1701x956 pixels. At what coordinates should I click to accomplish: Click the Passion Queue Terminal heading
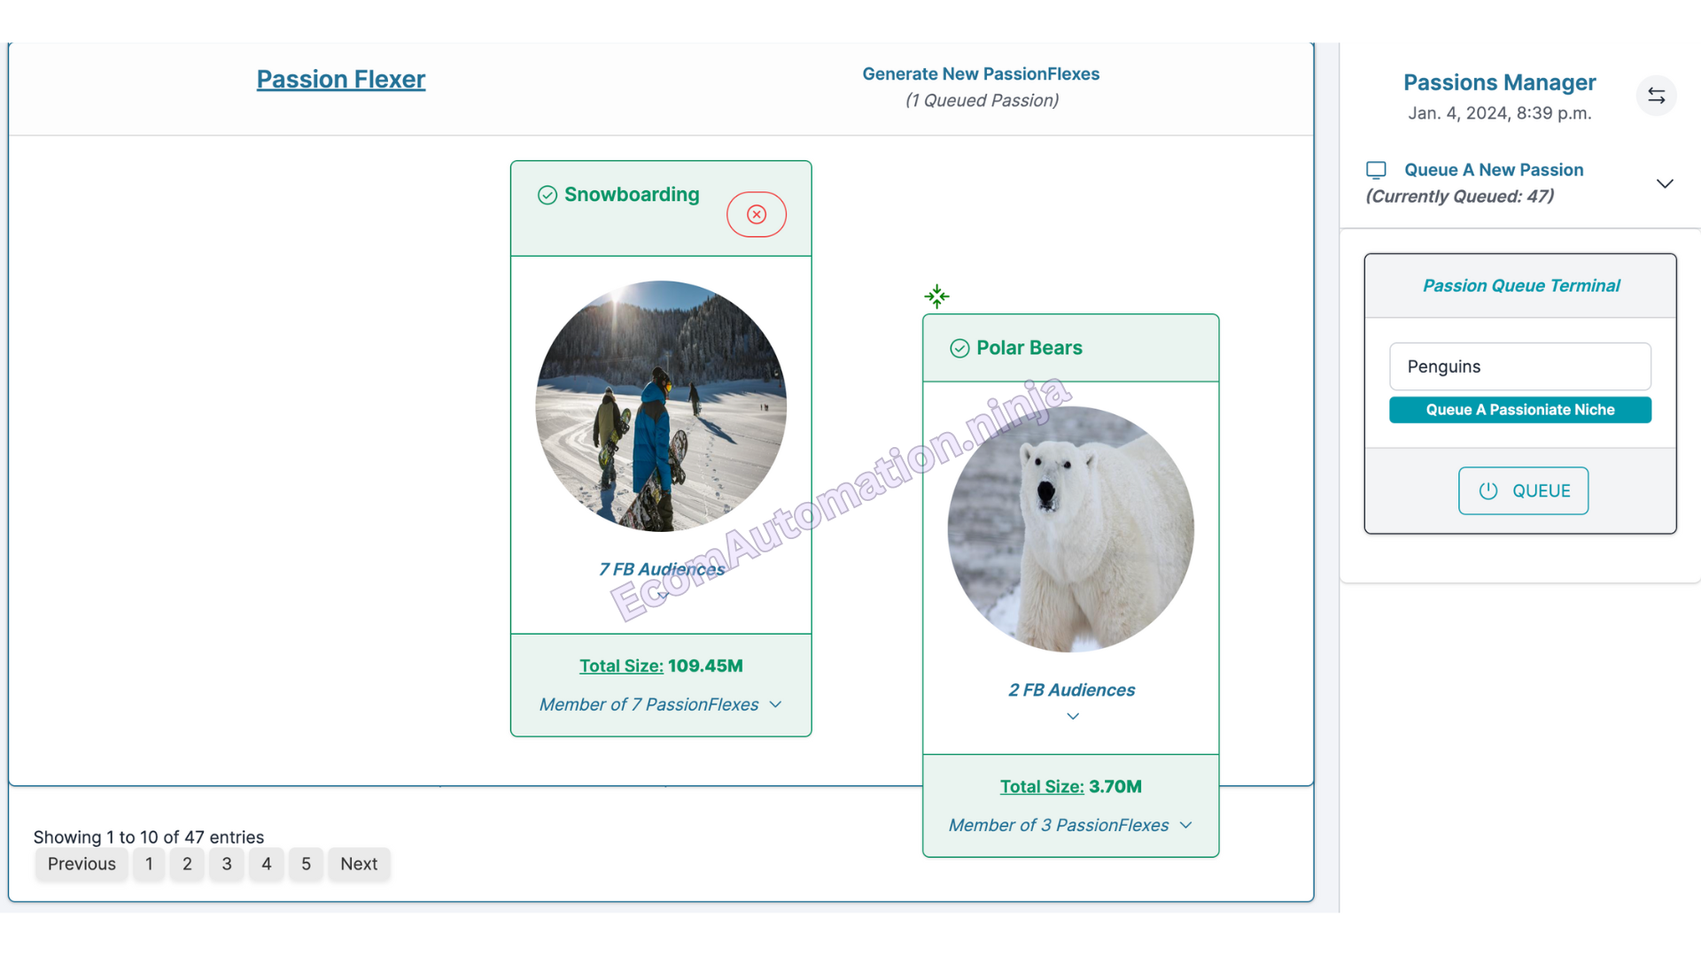[1521, 286]
